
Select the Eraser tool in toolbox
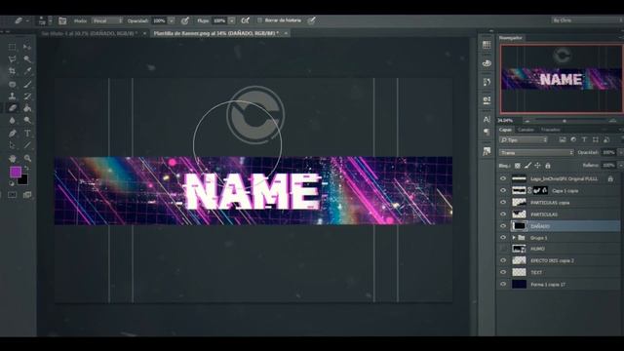click(13, 108)
